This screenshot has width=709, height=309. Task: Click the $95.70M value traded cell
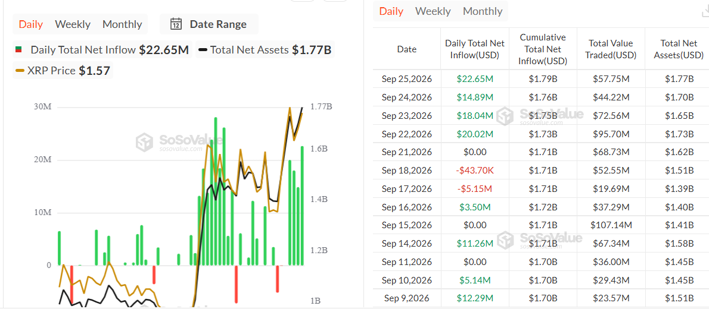point(611,134)
